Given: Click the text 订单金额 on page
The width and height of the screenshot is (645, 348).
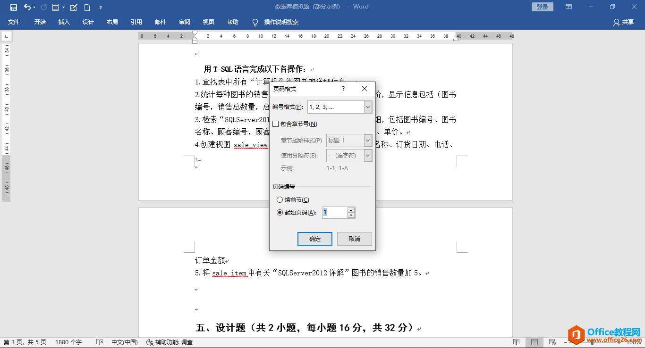Looking at the screenshot, I should 210,260.
